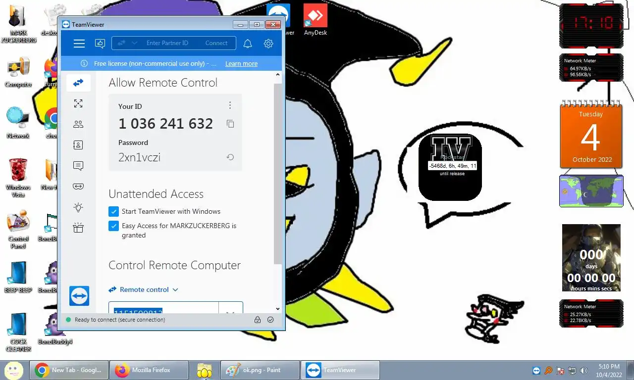Click the ID number 1 036 241 632
The height and width of the screenshot is (380, 634).
tap(165, 124)
